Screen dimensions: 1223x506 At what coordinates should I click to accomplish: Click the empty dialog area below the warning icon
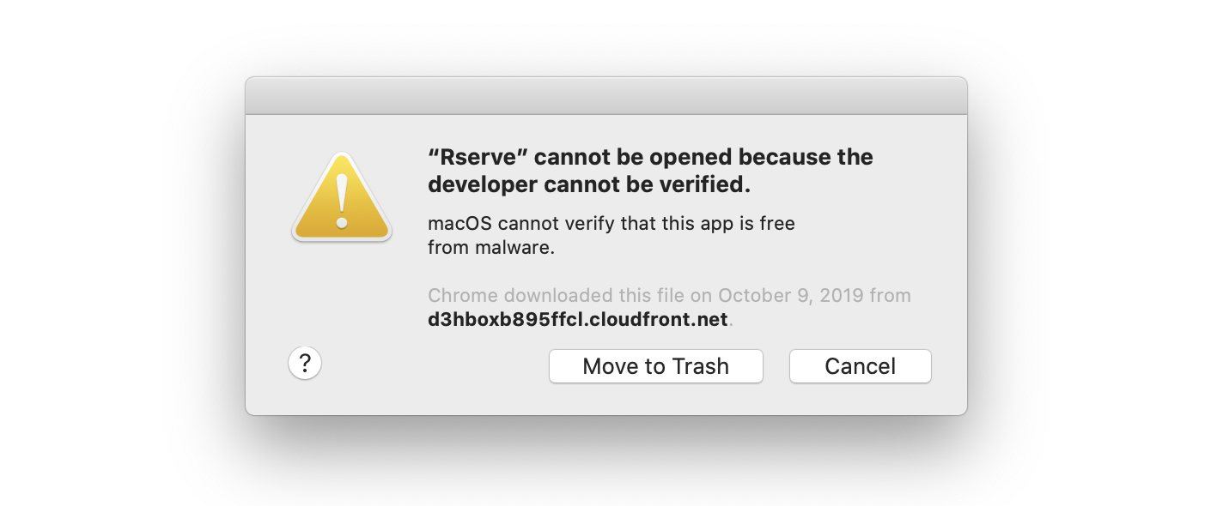pyautogui.click(x=342, y=292)
